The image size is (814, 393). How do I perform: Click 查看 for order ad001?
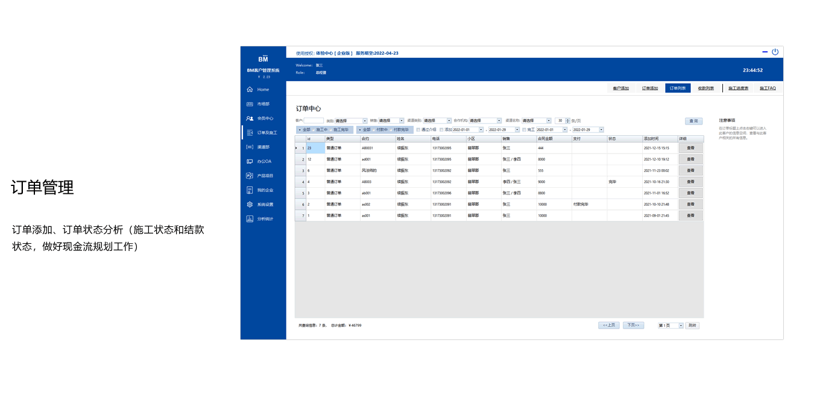point(690,159)
